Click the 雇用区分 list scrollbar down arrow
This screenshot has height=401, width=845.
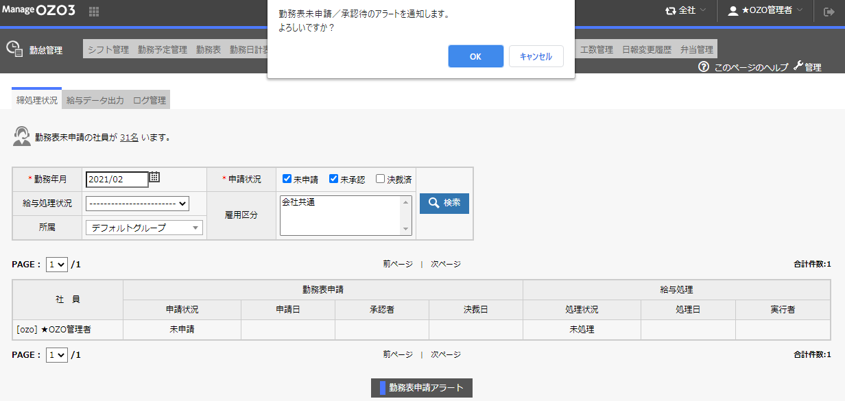[405, 229]
